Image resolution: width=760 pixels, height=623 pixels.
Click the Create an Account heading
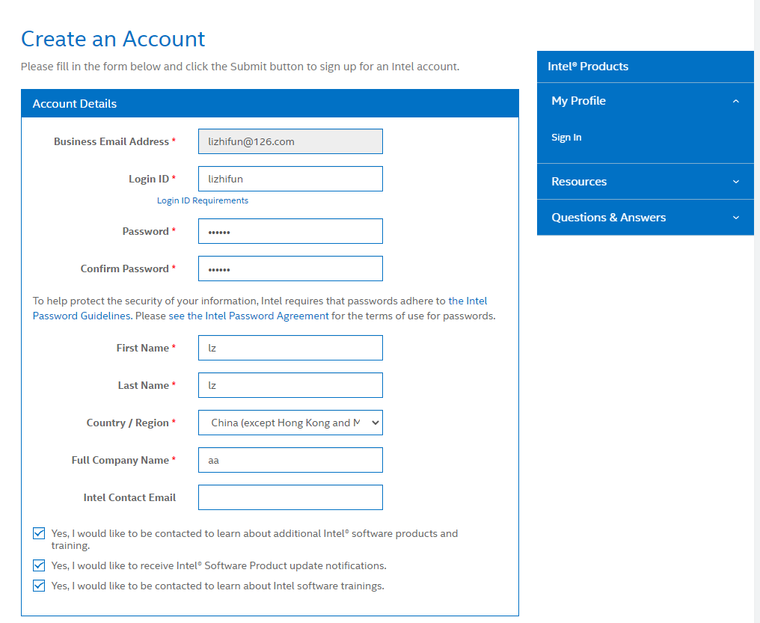coord(113,39)
